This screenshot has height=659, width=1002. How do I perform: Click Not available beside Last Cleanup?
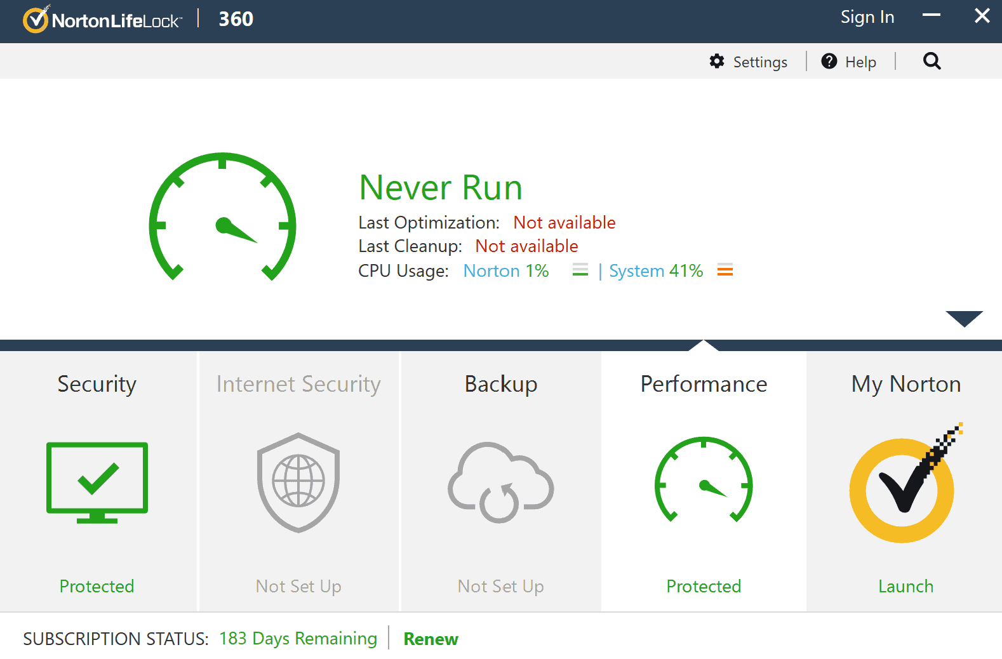pos(526,246)
